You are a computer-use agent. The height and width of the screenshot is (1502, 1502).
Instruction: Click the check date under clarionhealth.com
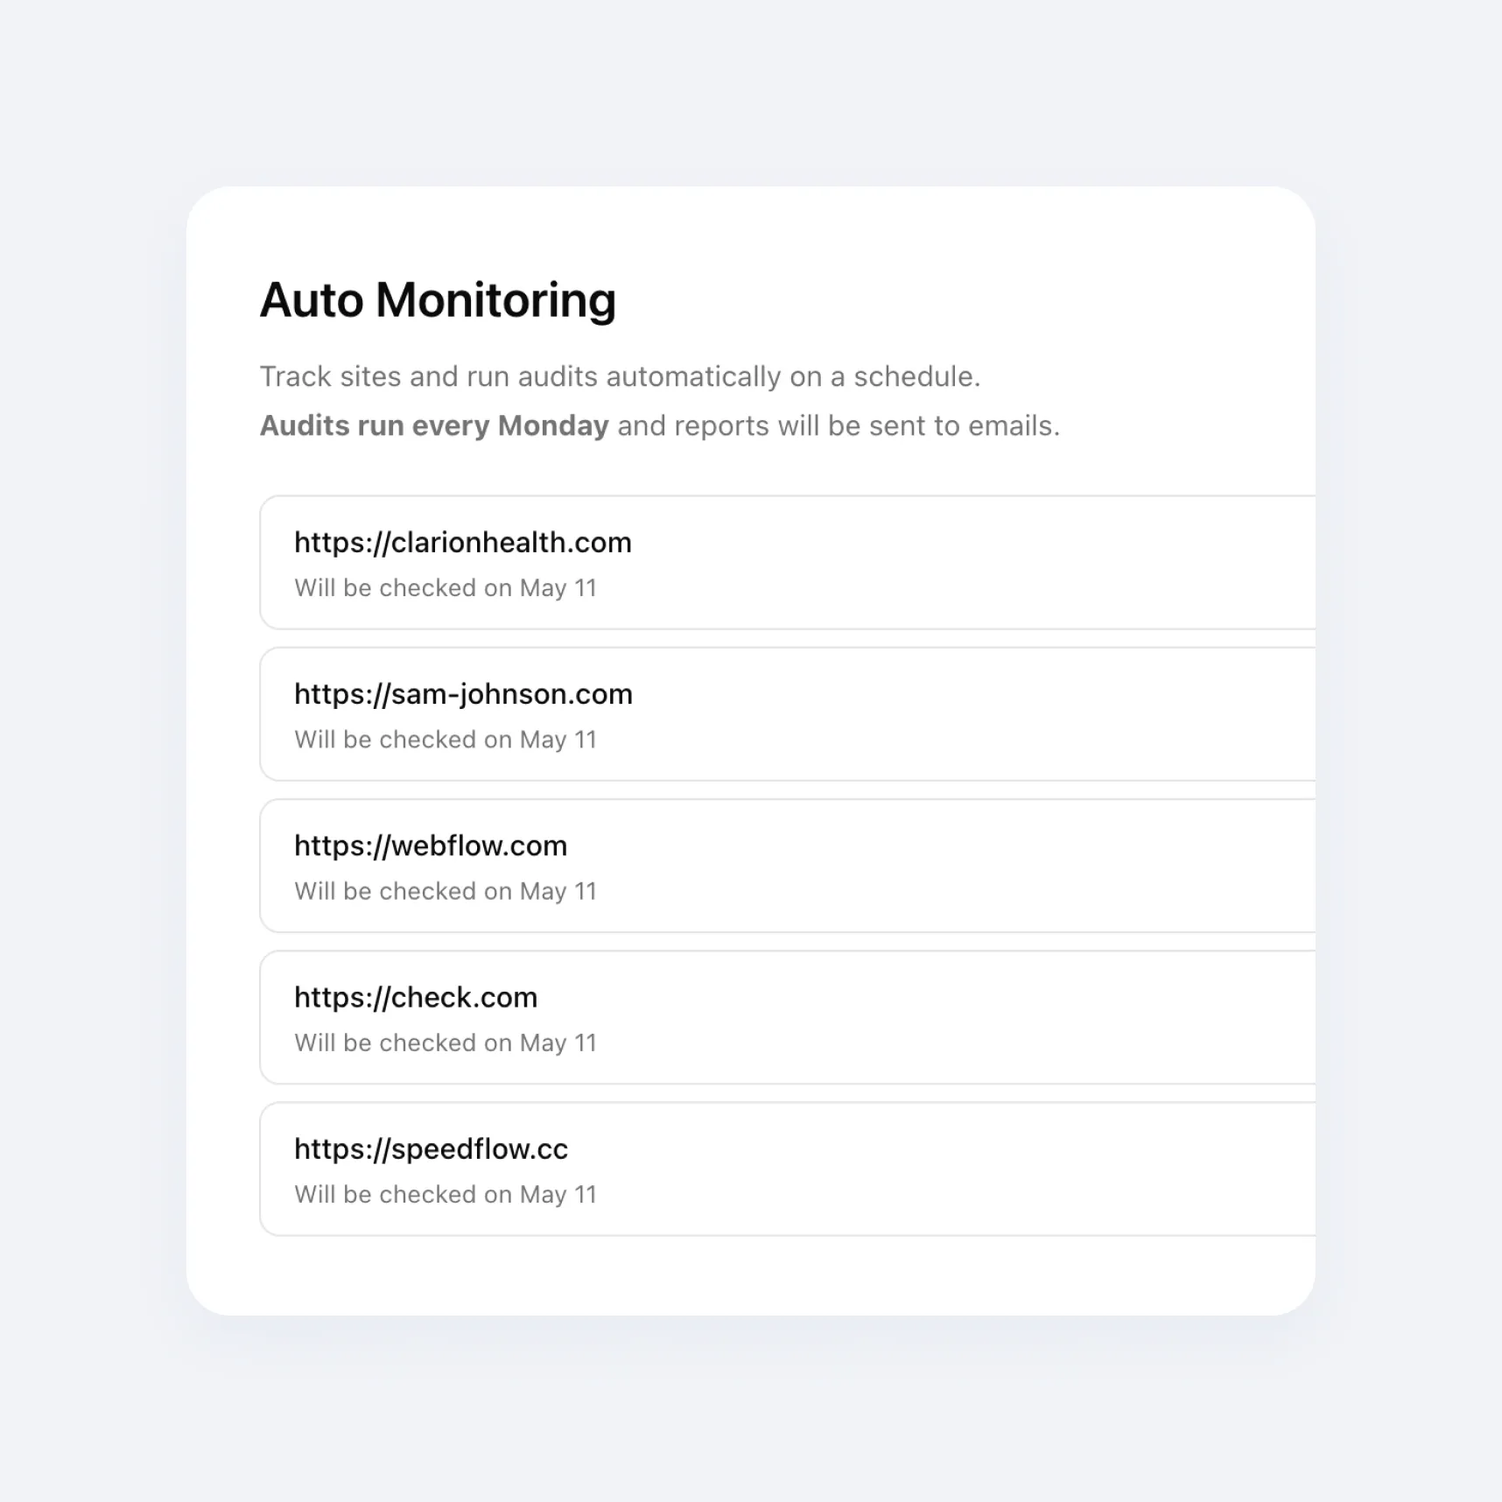coord(446,588)
